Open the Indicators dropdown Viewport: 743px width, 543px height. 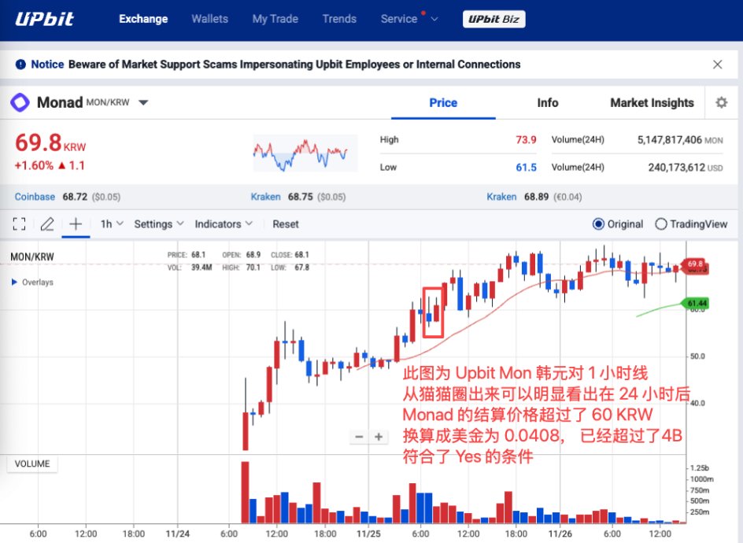click(224, 224)
